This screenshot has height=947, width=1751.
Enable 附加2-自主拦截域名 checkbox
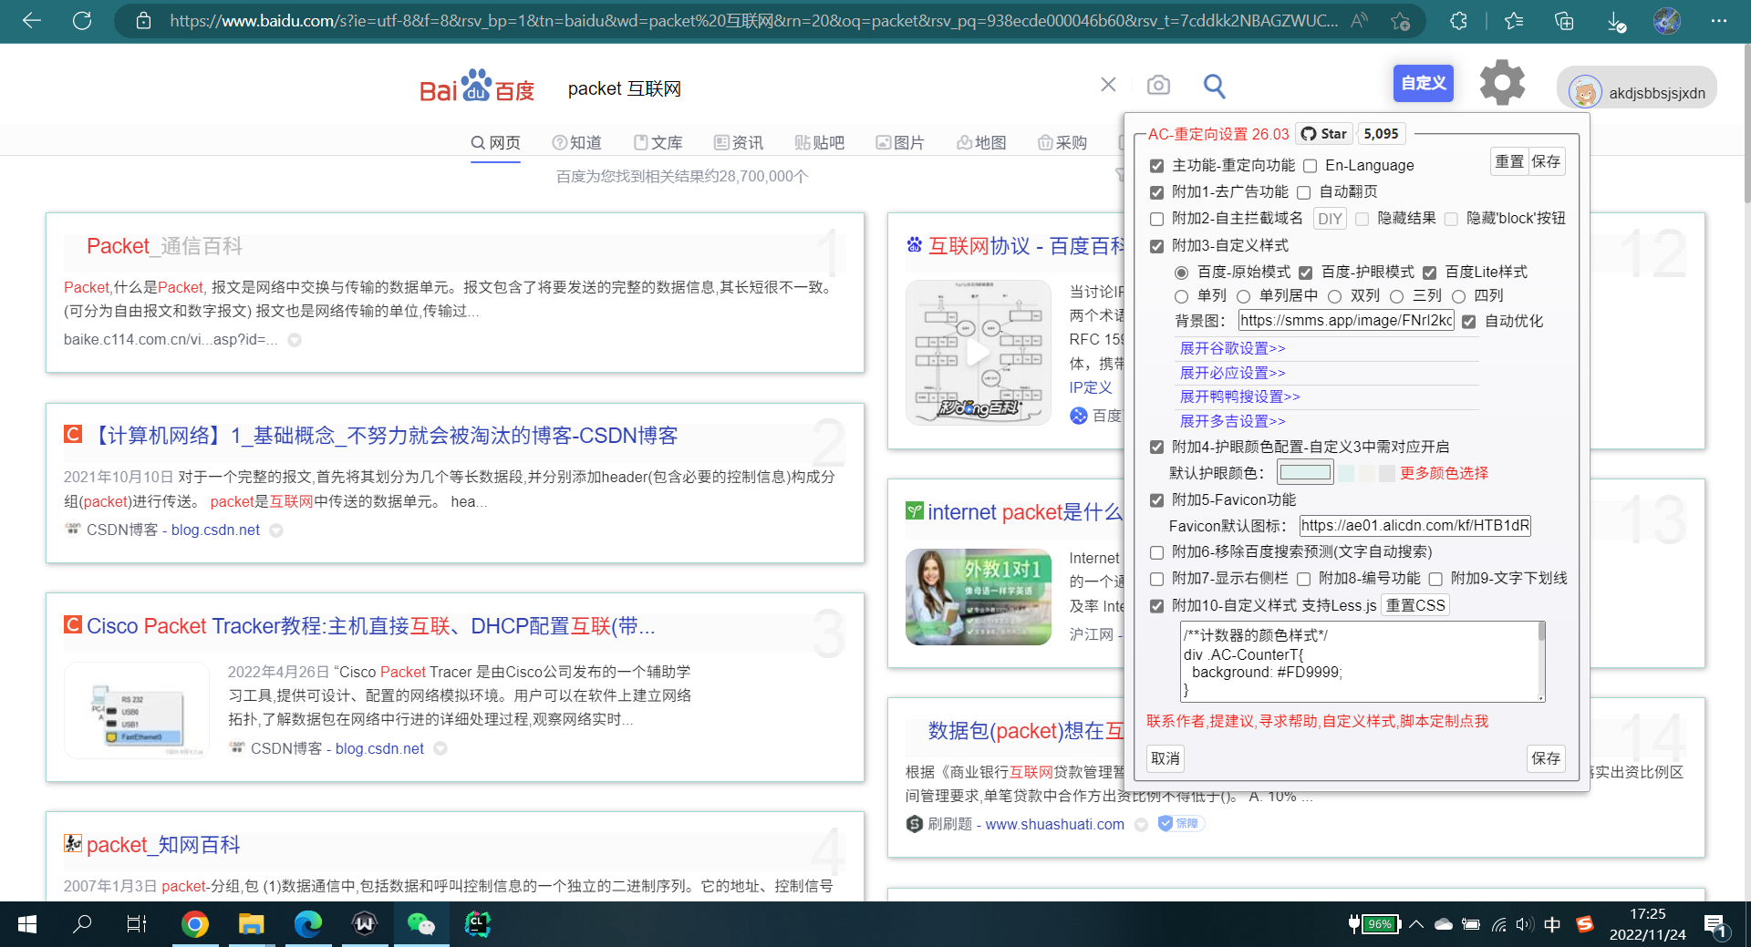tap(1156, 219)
